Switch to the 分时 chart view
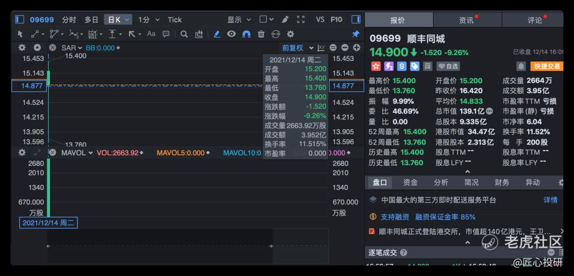 pos(69,20)
